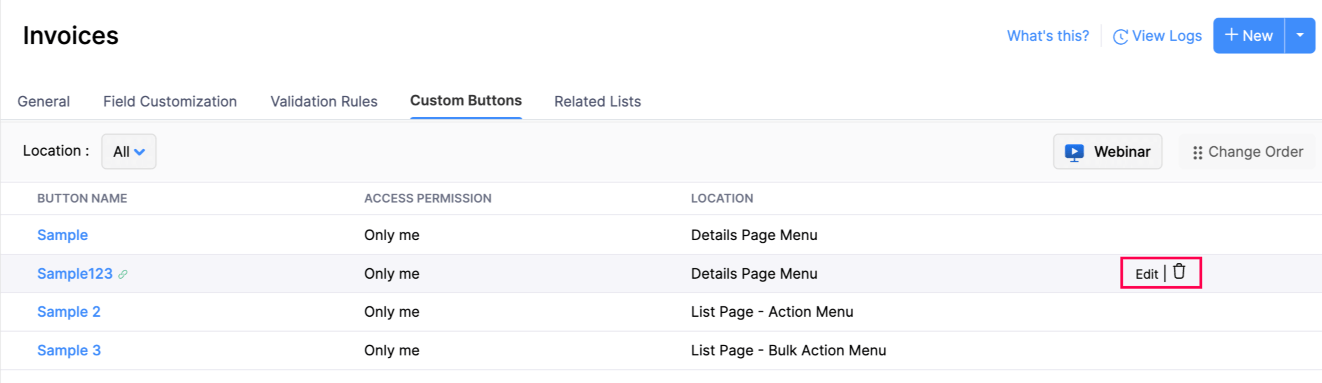Click the Webinar video icon
The height and width of the screenshot is (383, 1322).
click(x=1074, y=152)
